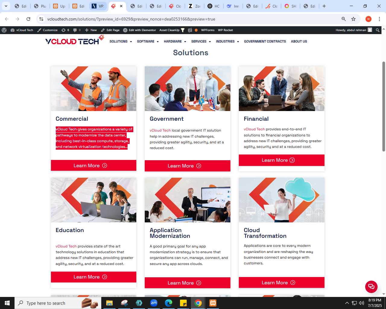The width and height of the screenshot is (386, 309).
Task: Close the active browser tab
Action: [x=121, y=6]
